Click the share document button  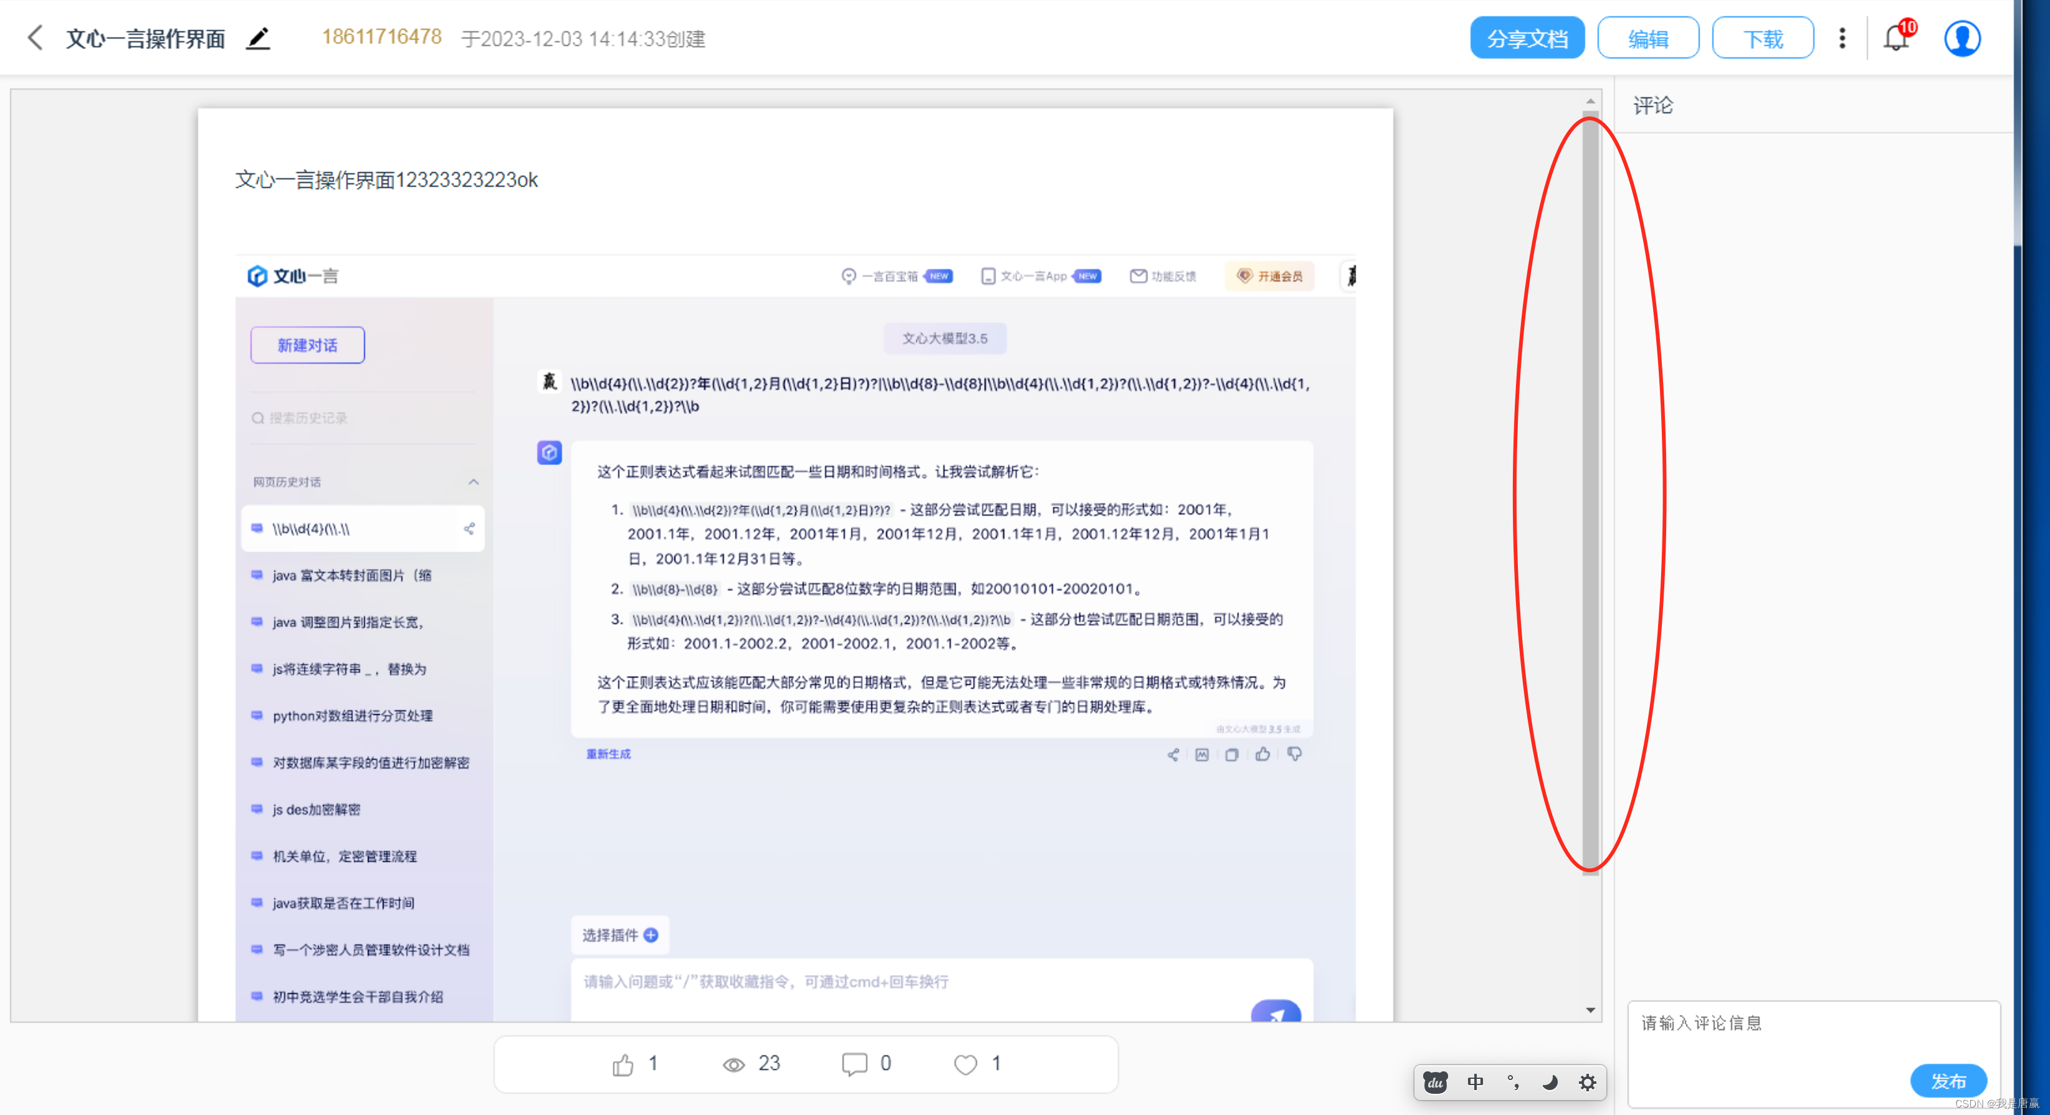pos(1527,37)
